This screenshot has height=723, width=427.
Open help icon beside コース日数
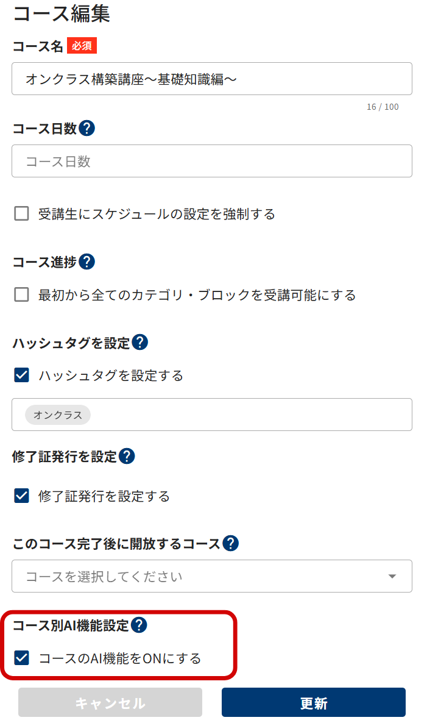[86, 128]
